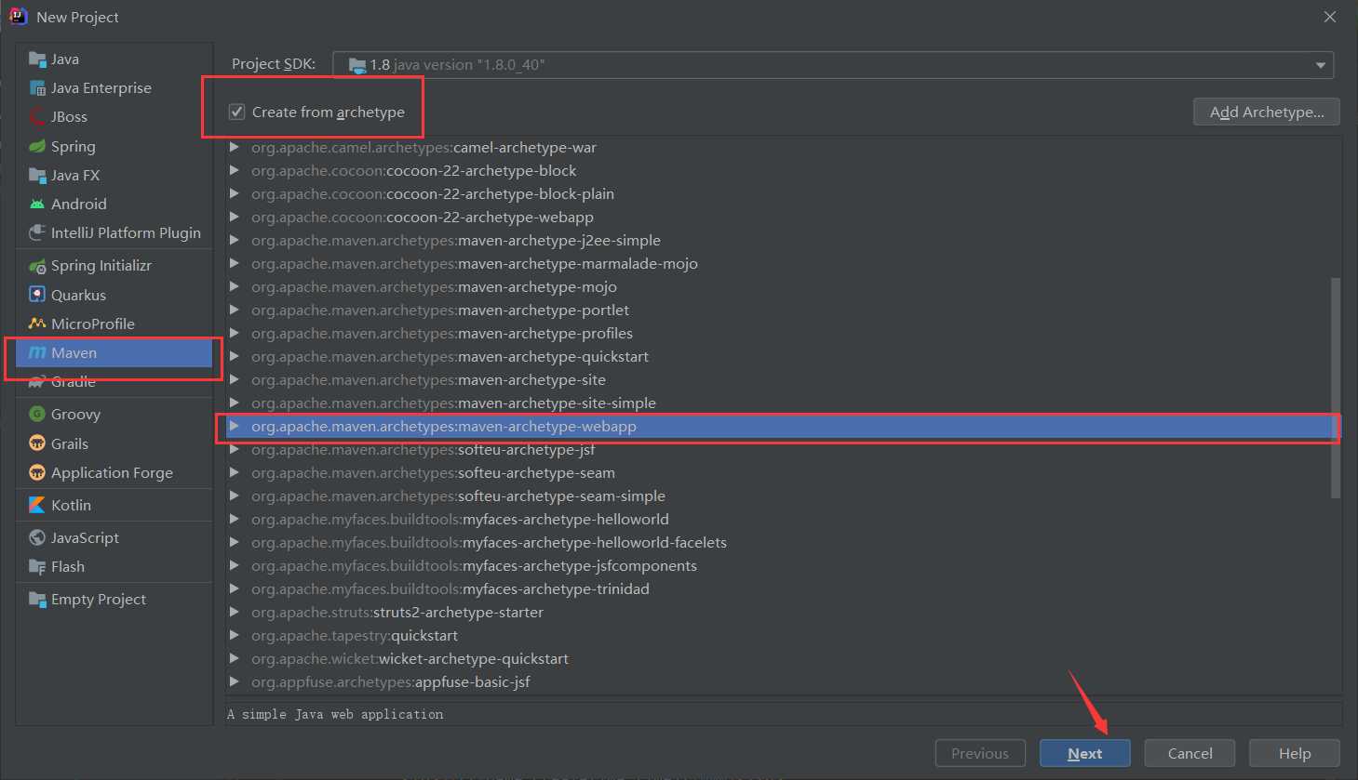Select Android project type
Image resolution: width=1358 pixels, height=780 pixels.
114,204
